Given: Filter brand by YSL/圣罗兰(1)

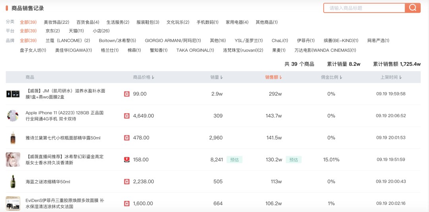Looking at the screenshot, I should tap(249, 41).
